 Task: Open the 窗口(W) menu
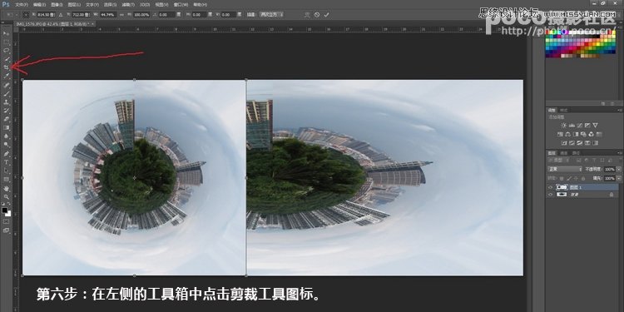[x=181, y=5]
